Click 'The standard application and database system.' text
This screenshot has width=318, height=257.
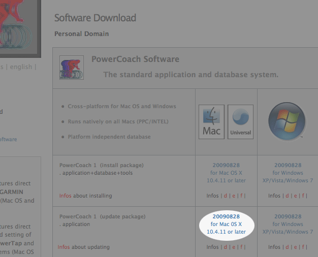[x=191, y=75]
